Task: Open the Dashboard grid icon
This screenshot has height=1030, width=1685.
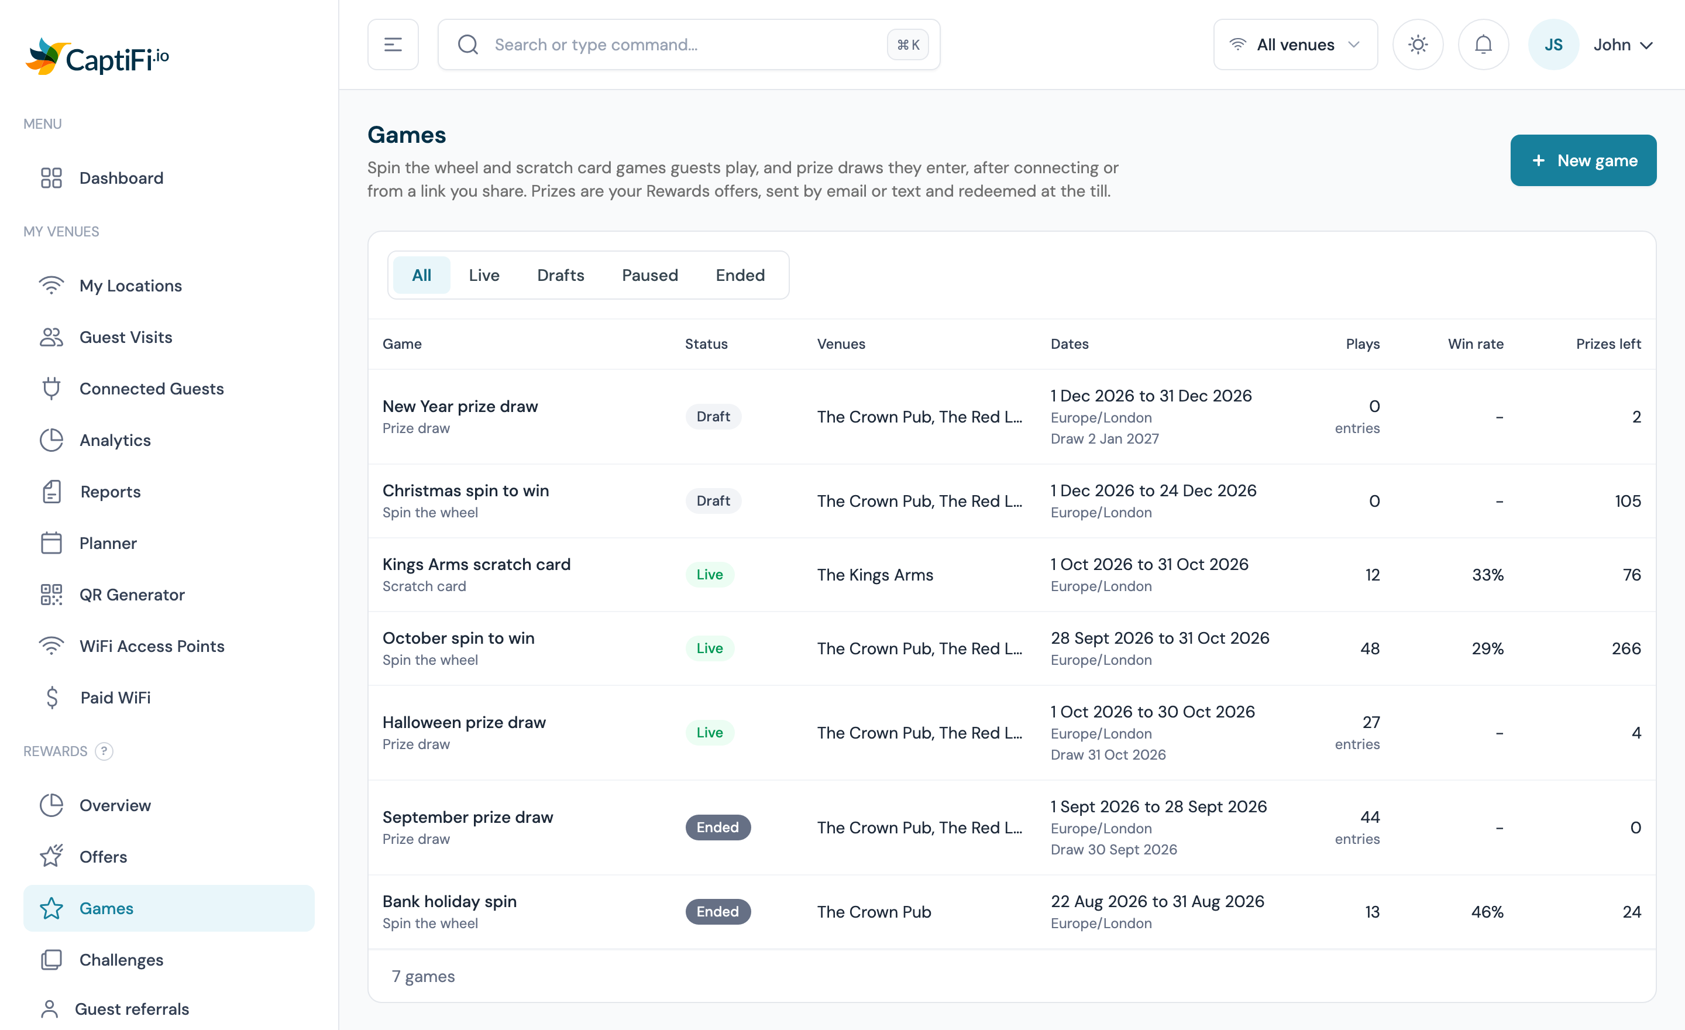Action: [51, 178]
